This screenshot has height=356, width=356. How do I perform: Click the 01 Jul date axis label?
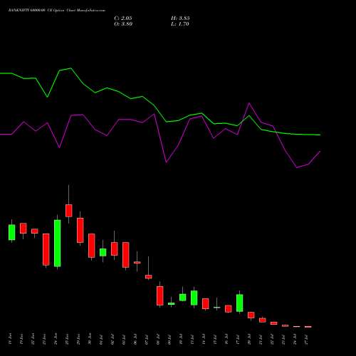click(x=101, y=340)
